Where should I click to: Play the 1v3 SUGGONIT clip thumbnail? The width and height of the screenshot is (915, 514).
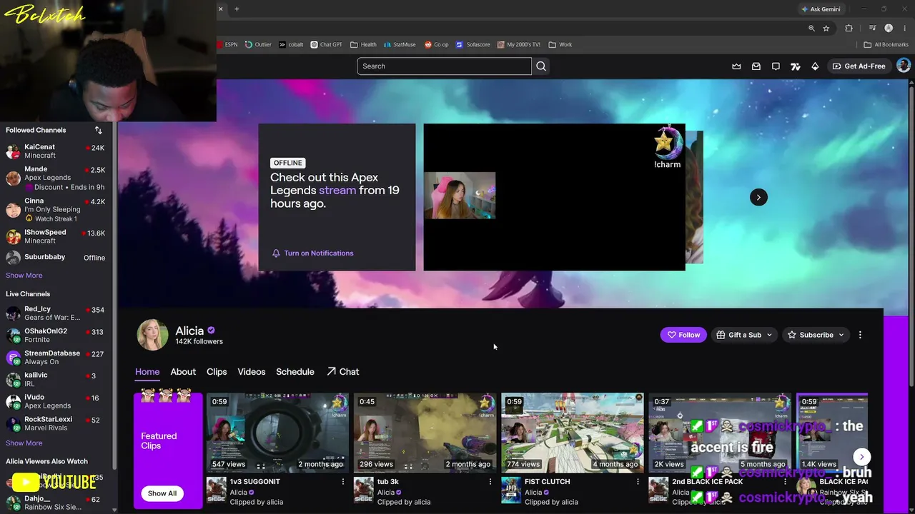[x=278, y=433]
